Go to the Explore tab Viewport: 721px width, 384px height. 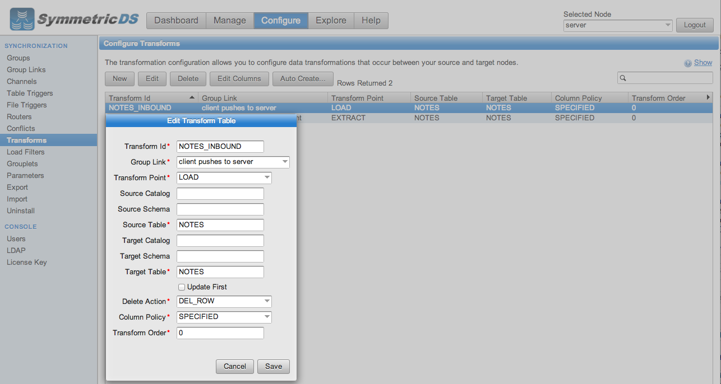click(x=331, y=21)
